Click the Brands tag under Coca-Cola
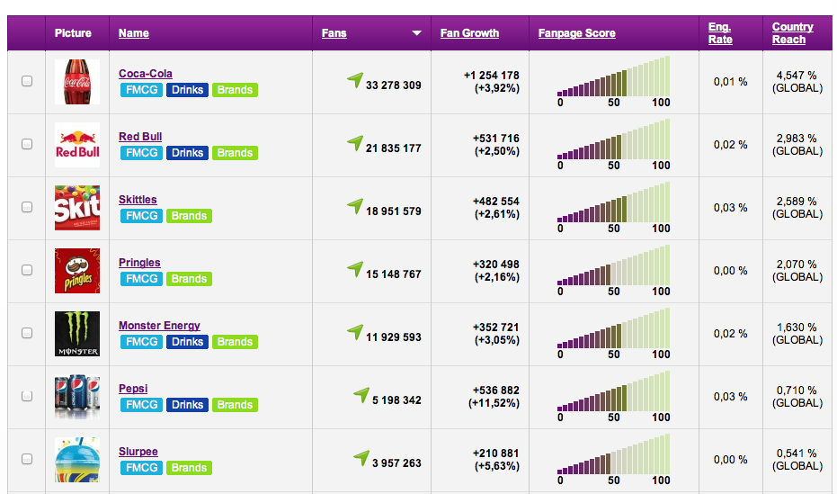This screenshot has width=837, height=494. pos(235,90)
